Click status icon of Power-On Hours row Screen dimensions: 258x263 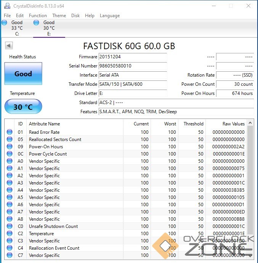[x=10, y=147]
